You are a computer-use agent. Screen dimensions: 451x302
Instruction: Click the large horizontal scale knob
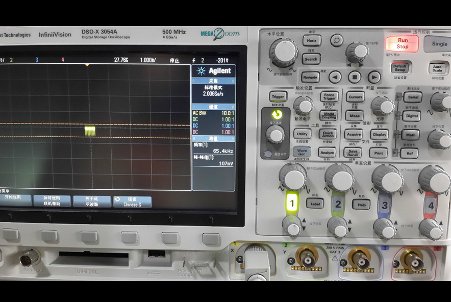pos(284,52)
